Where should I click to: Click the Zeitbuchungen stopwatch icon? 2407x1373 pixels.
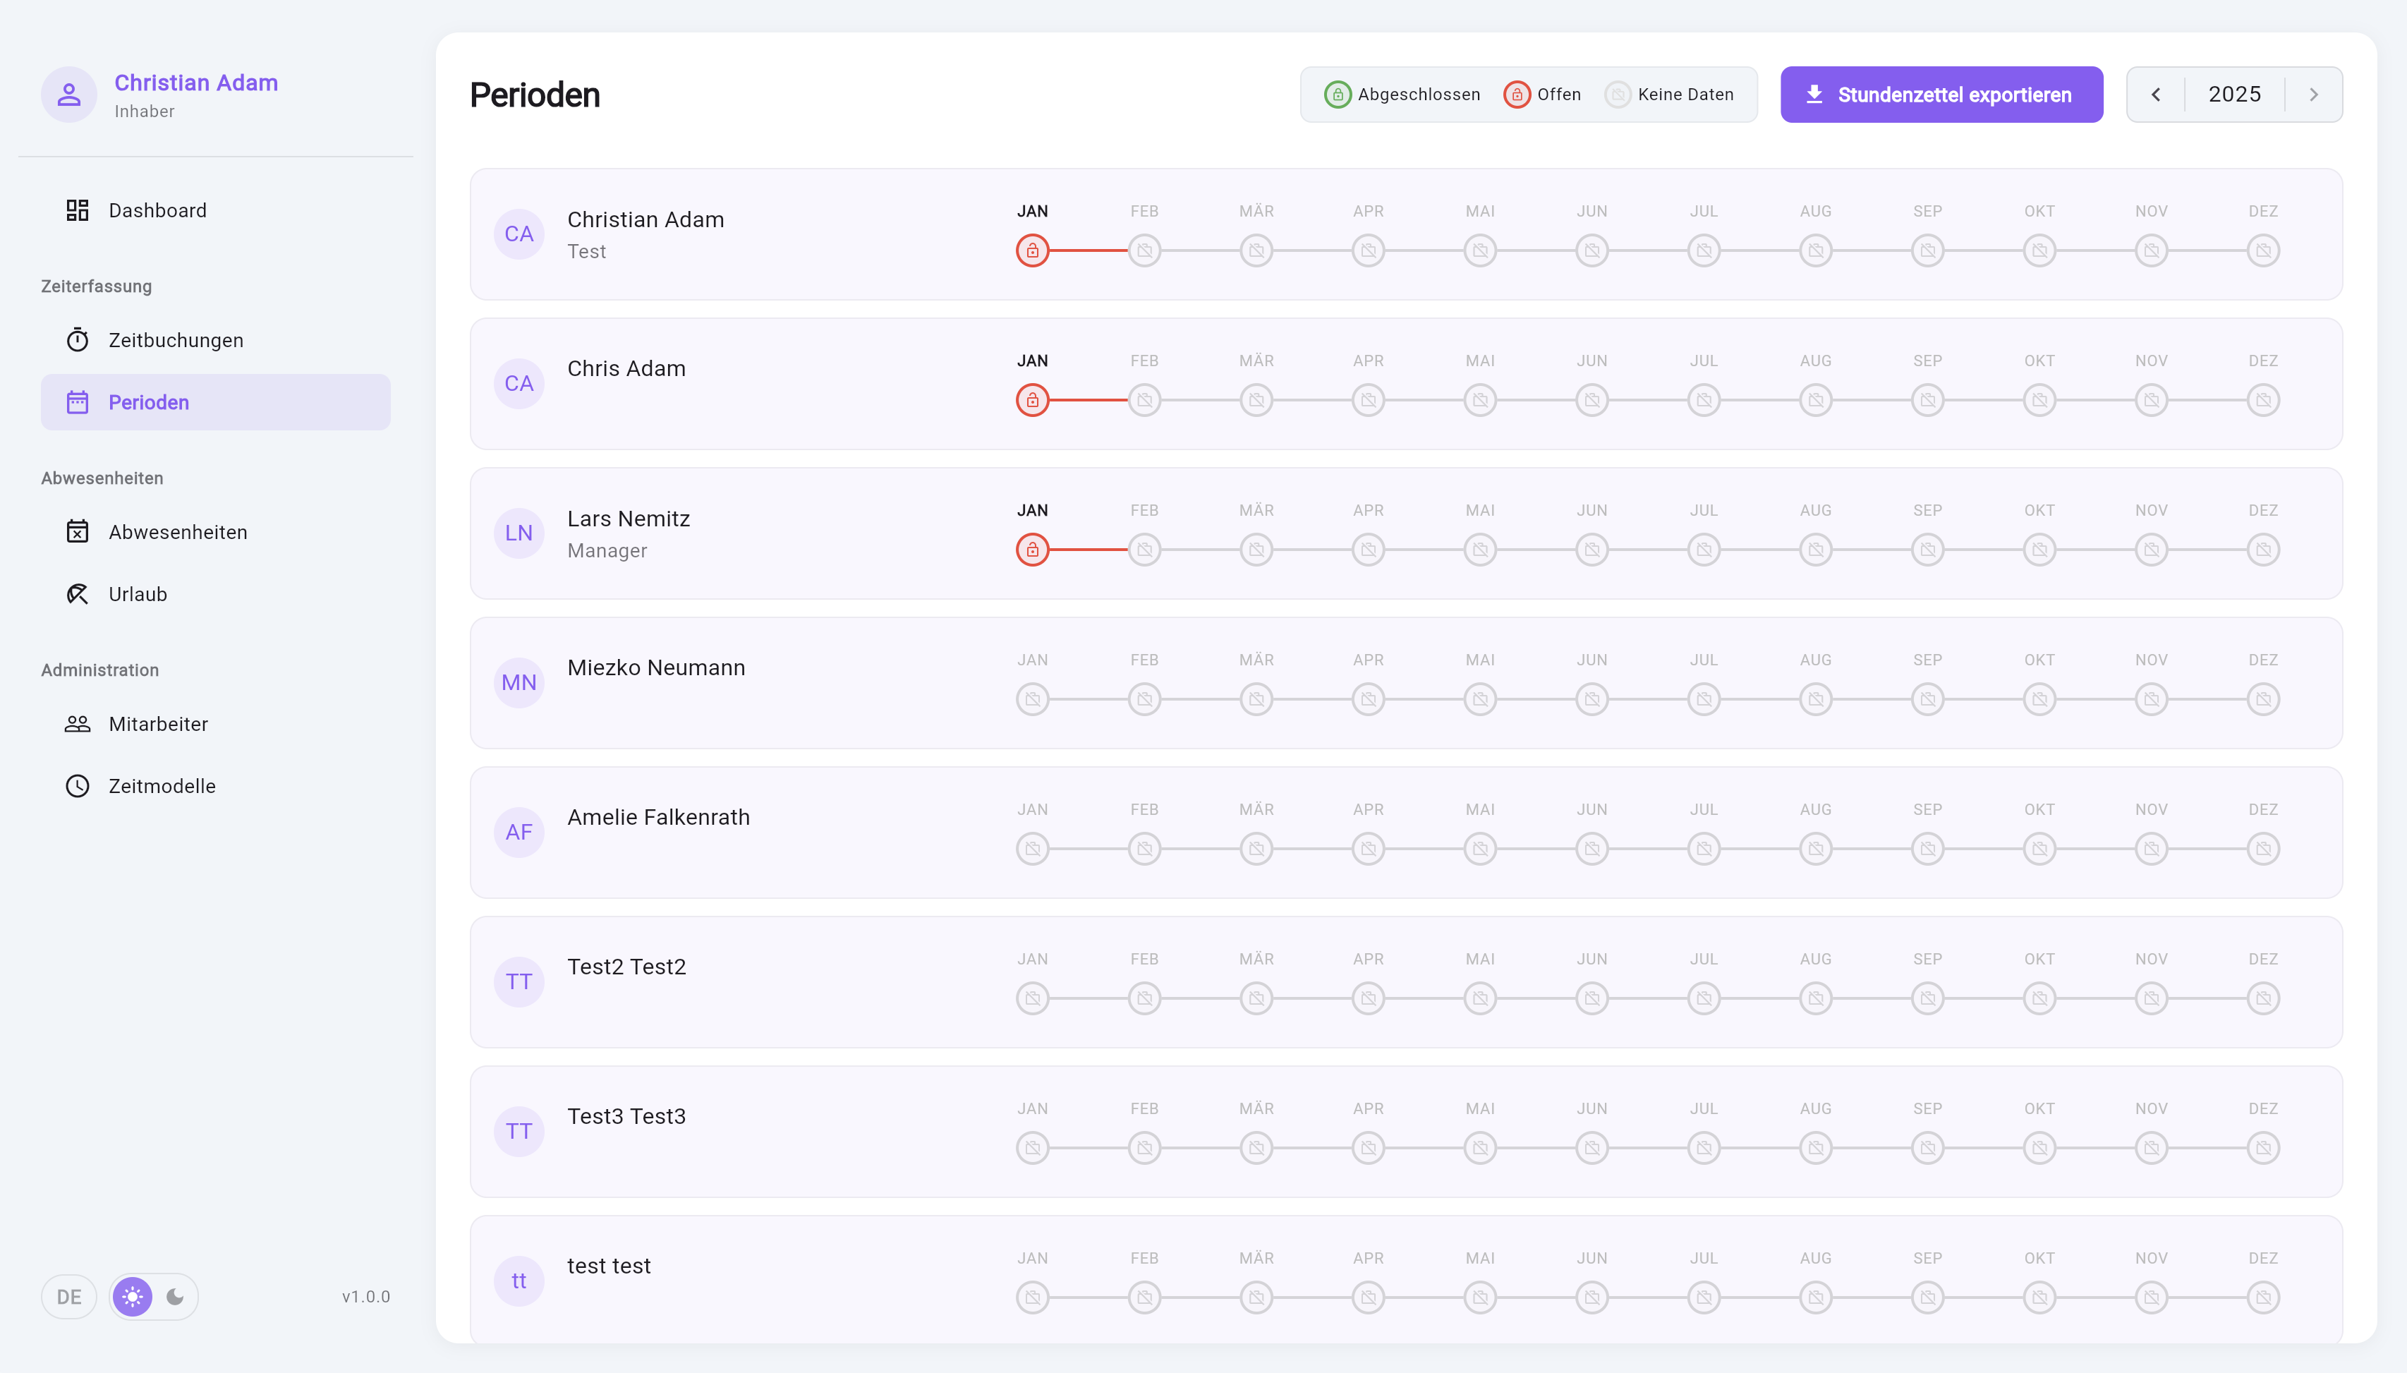(x=78, y=339)
